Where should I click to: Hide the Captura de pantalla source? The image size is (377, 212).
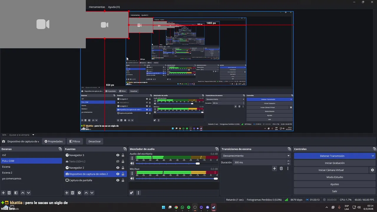tap(118, 180)
